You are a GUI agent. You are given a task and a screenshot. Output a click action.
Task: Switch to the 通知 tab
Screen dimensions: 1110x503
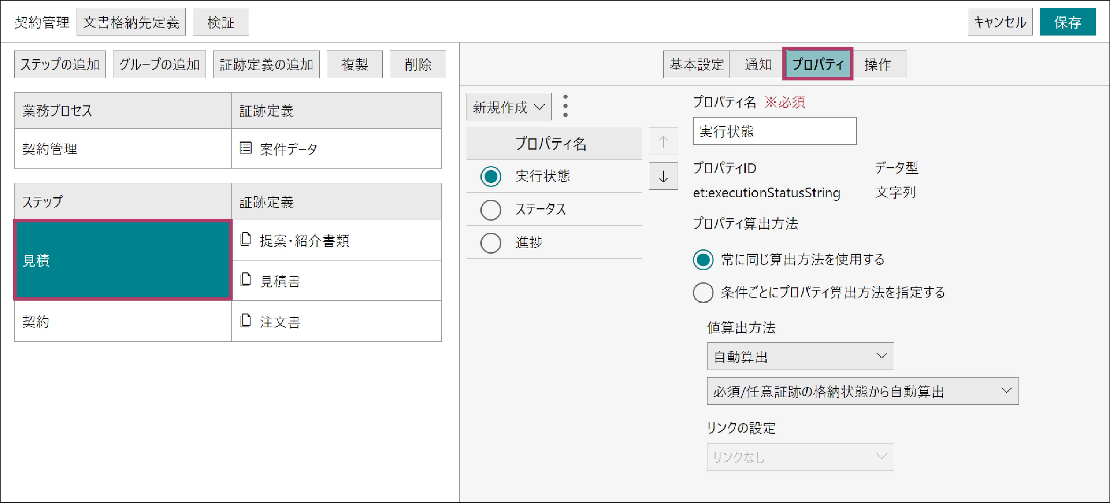click(x=757, y=64)
